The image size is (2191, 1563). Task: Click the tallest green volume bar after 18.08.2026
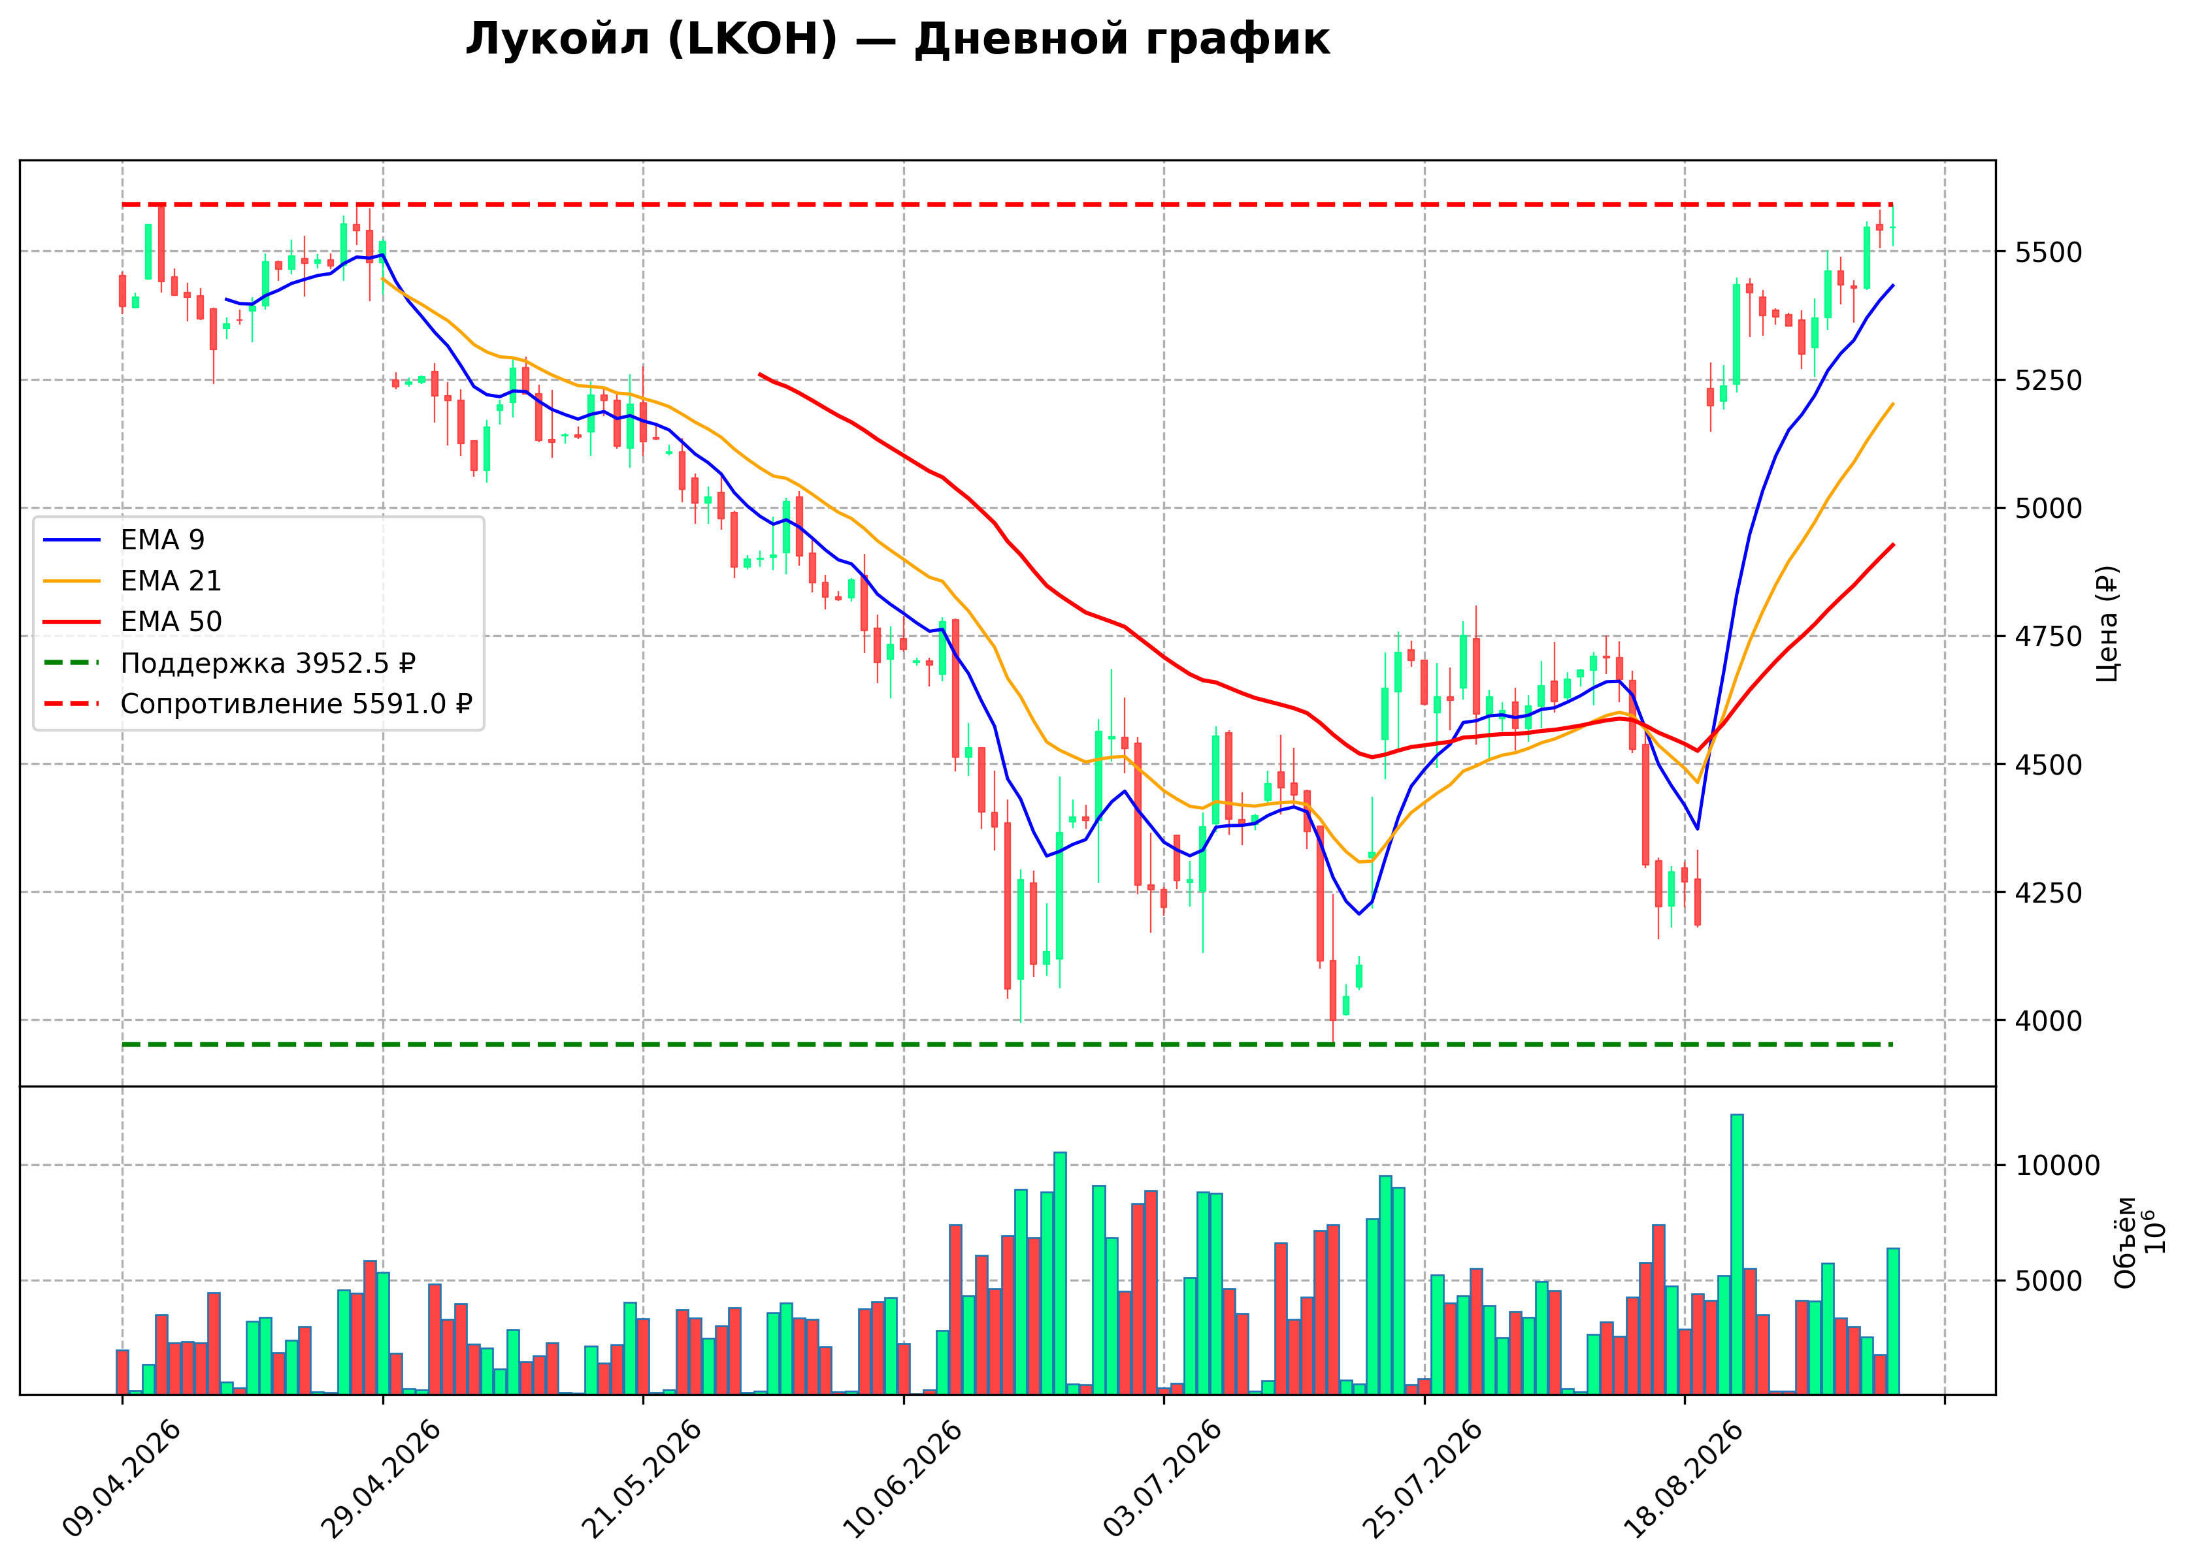point(1737,1254)
